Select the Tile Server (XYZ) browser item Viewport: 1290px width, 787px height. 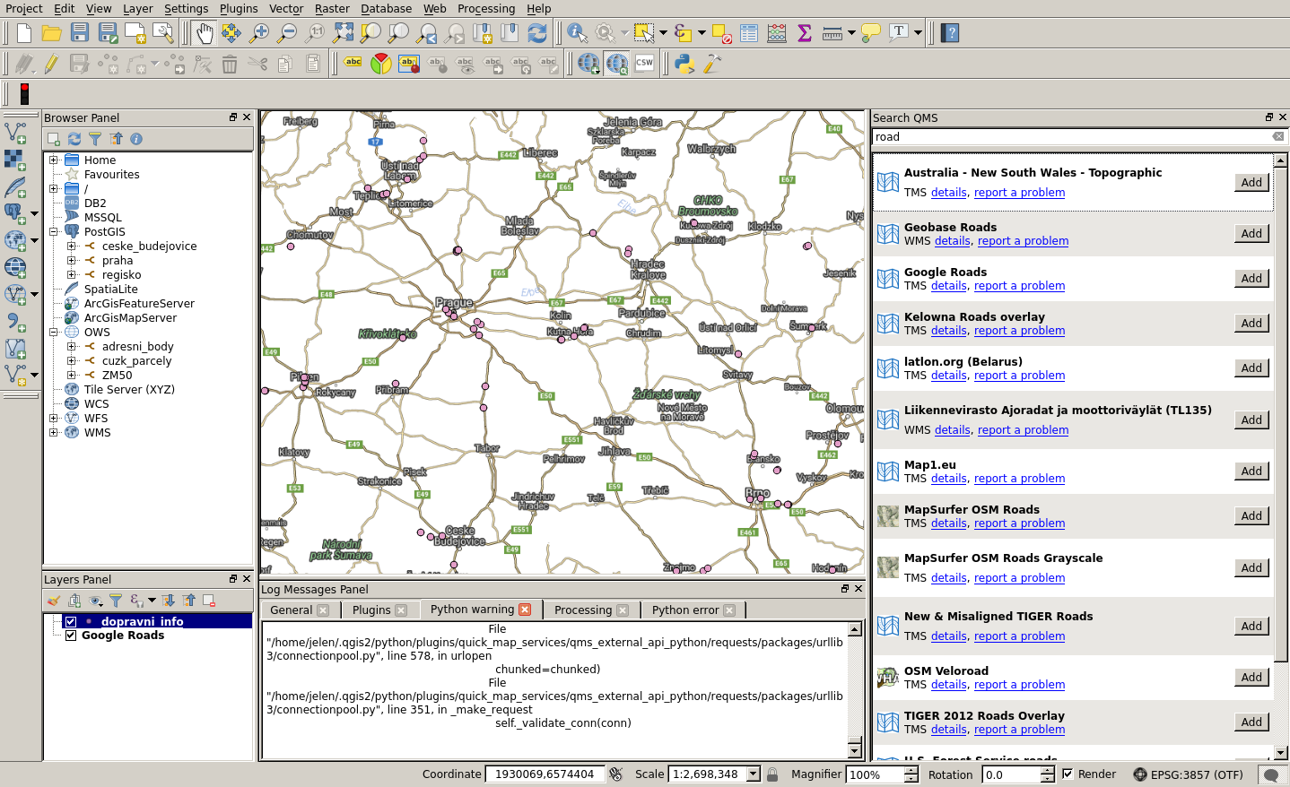pyautogui.click(x=129, y=390)
